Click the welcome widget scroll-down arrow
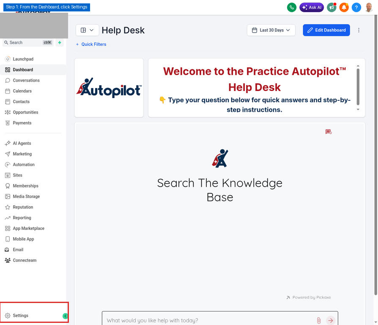Viewport: 378px width, 325px height. click(358, 110)
